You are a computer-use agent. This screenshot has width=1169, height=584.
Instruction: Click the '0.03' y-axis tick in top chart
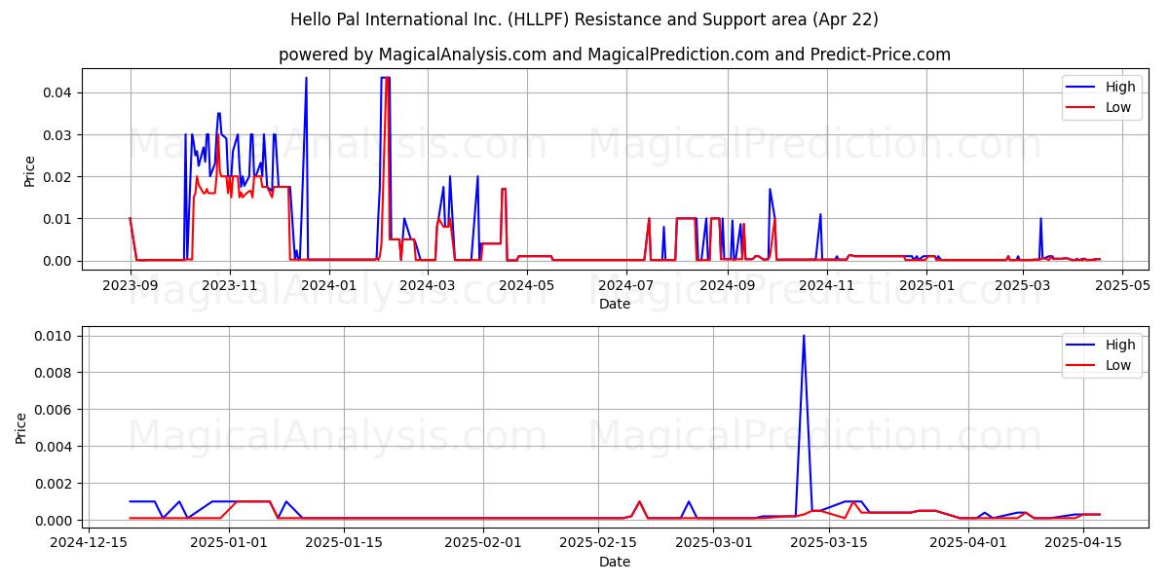(59, 134)
